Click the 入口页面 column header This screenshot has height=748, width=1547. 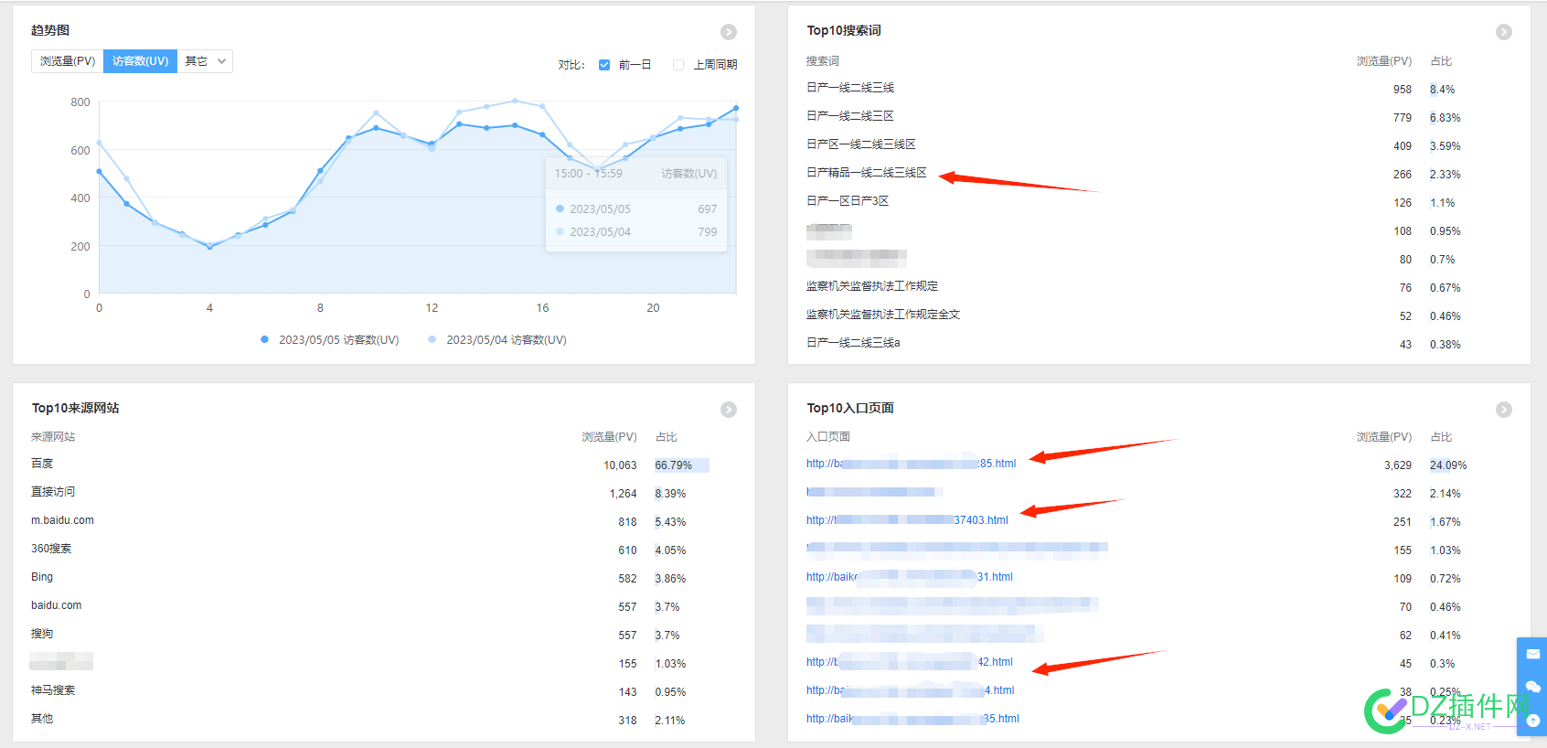(x=827, y=437)
